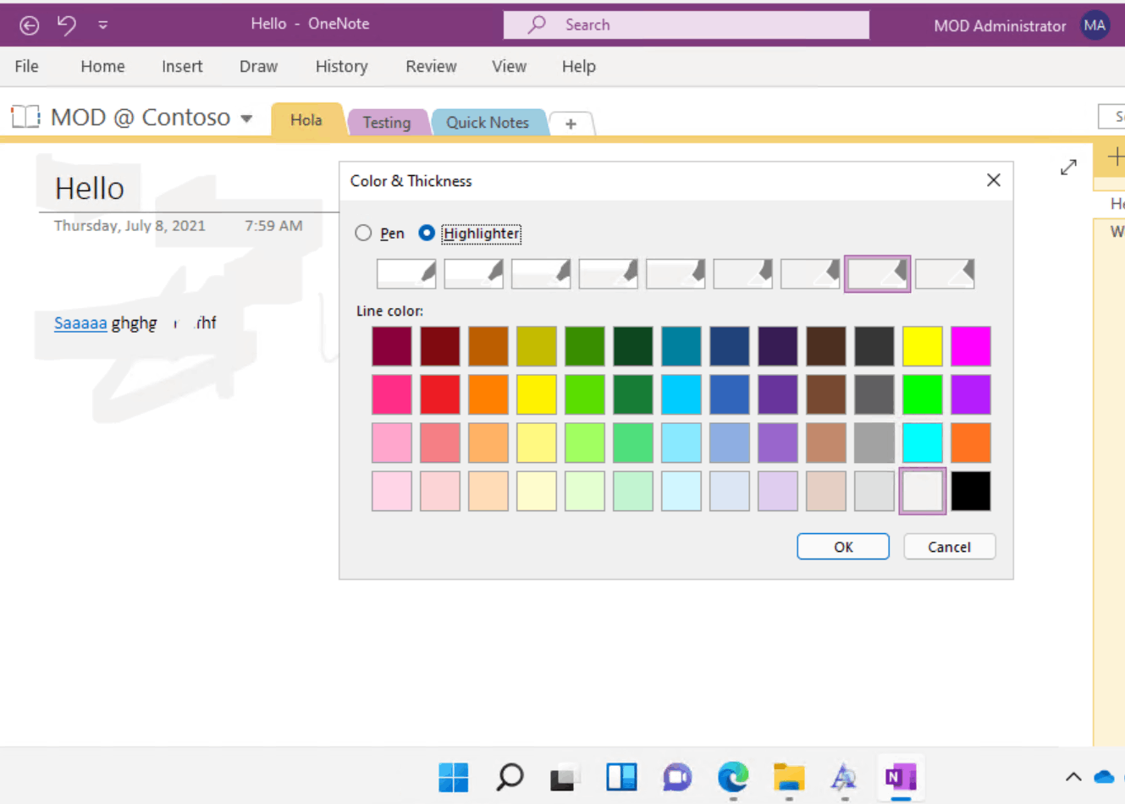Screen dimensions: 1125x804
Task: Select the highlighted eighth thickness option
Action: tap(877, 274)
